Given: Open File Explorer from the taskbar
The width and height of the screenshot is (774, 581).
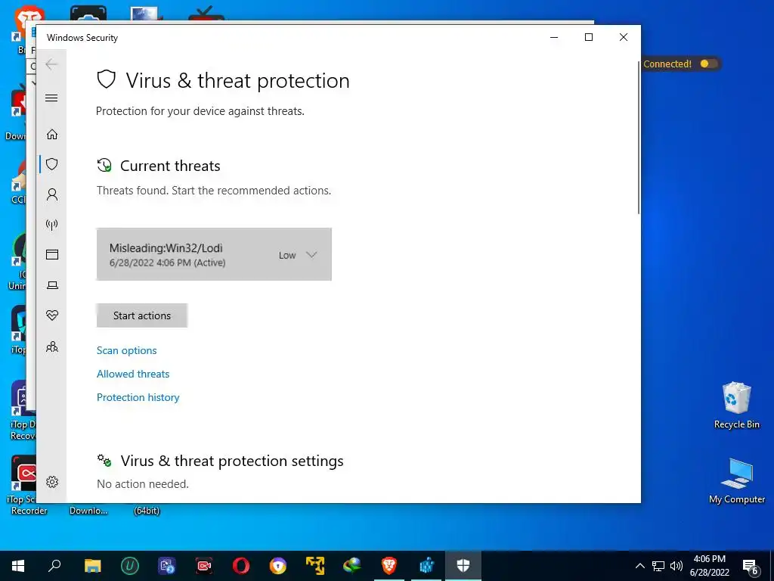Looking at the screenshot, I should coord(92,566).
